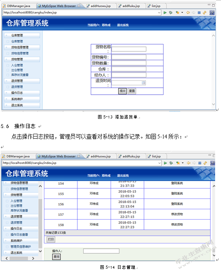Screen dimensions: 221x271
Task: Click the yellow Back arrow in Figure 5-14 toolbar
Action: [x=188, y=163]
